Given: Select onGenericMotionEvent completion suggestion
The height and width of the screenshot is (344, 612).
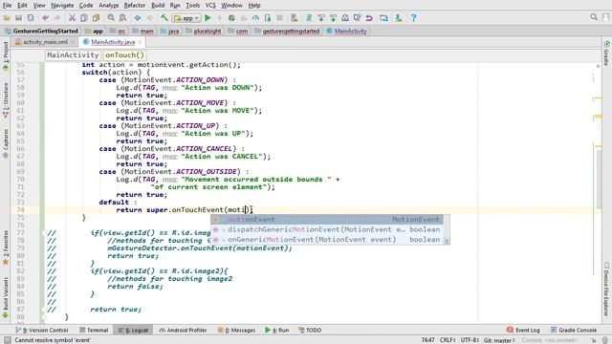Looking at the screenshot, I should tap(327, 240).
